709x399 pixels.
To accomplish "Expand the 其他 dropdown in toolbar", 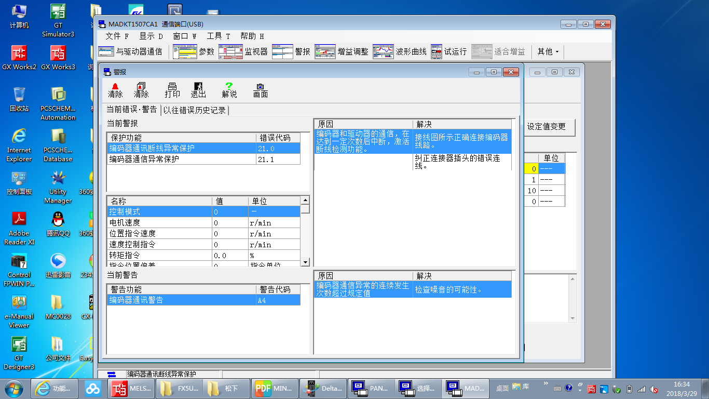I will [548, 52].
